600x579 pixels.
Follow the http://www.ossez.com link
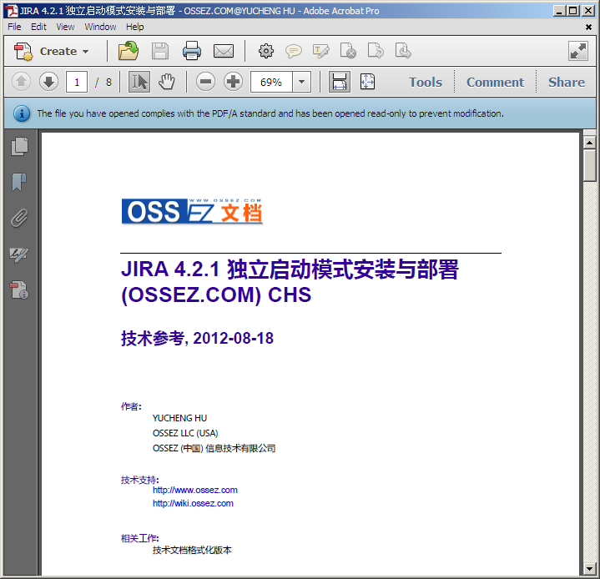coord(195,490)
